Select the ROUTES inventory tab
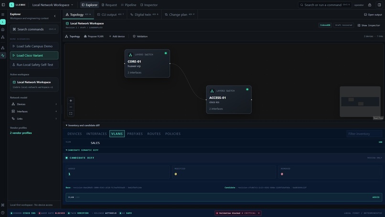The width and height of the screenshot is (385, 217). tap(154, 134)
